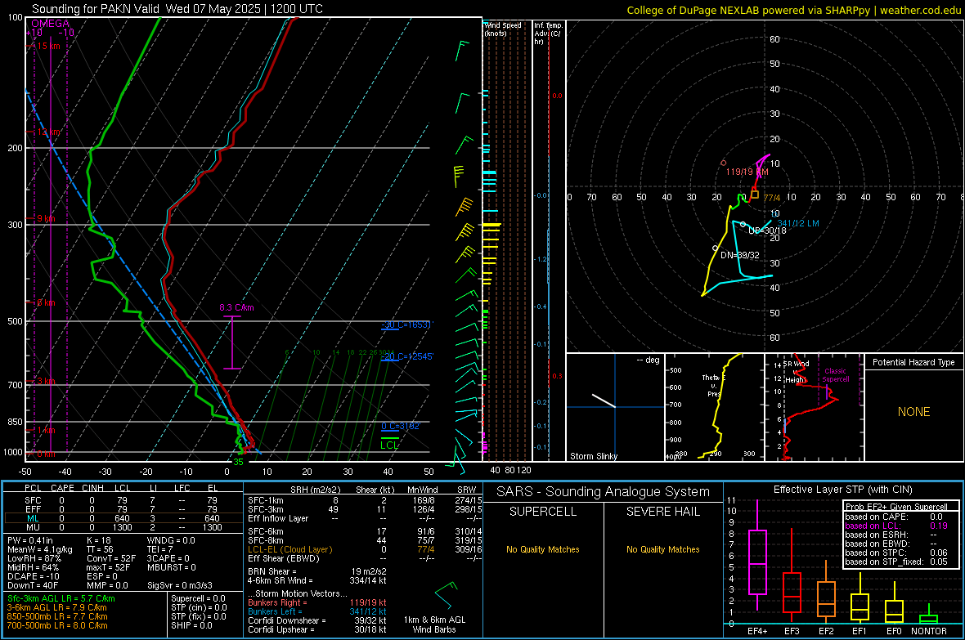Click the 'MBURST = 0' value
The image size is (965, 640).
coord(171,567)
